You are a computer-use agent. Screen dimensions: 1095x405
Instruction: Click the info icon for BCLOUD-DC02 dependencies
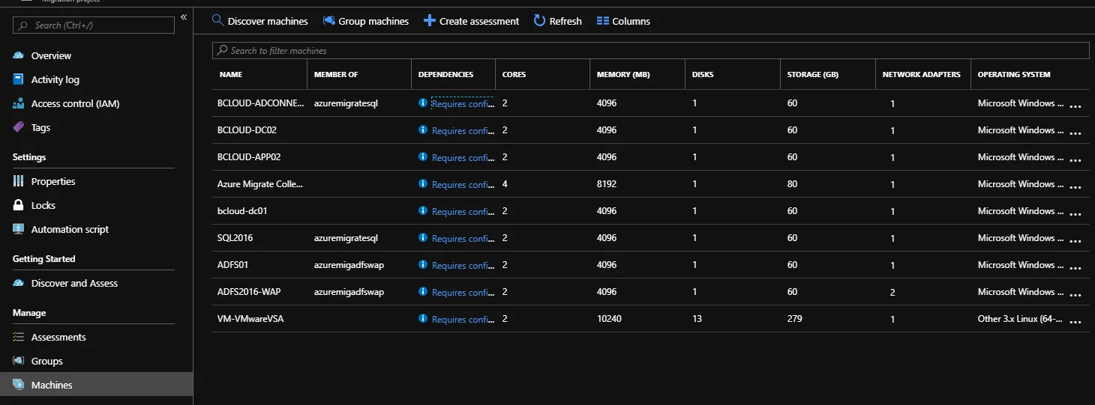(x=423, y=130)
